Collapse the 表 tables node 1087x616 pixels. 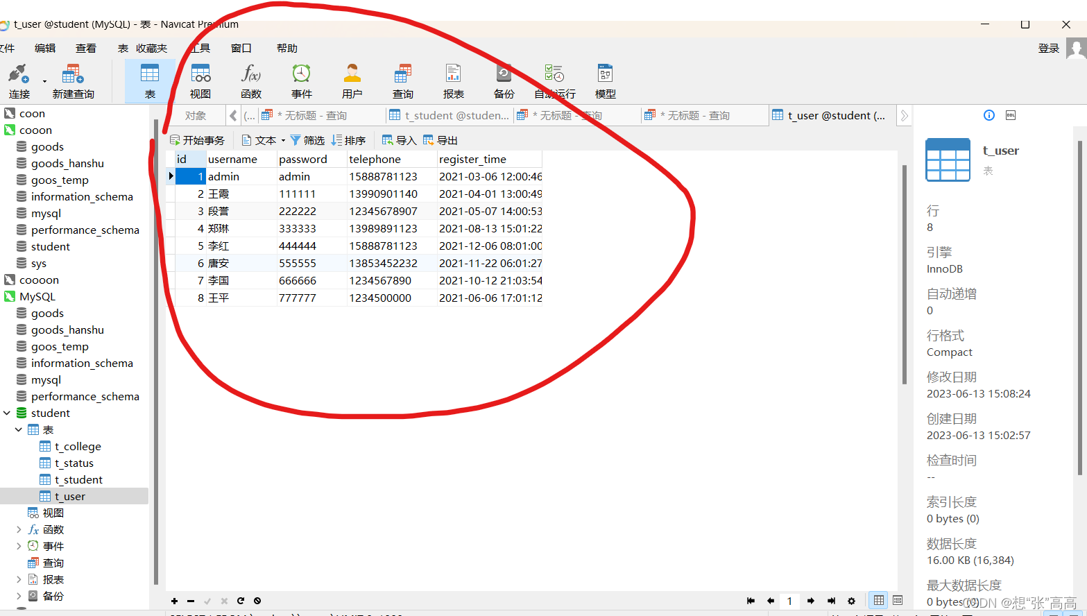click(19, 429)
